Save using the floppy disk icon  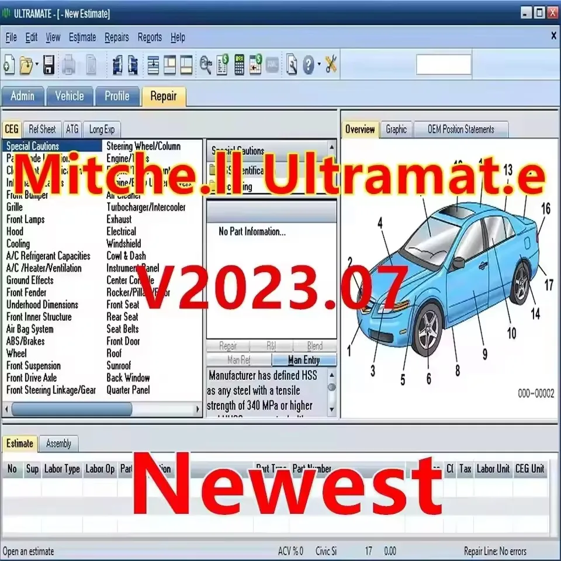pos(49,65)
